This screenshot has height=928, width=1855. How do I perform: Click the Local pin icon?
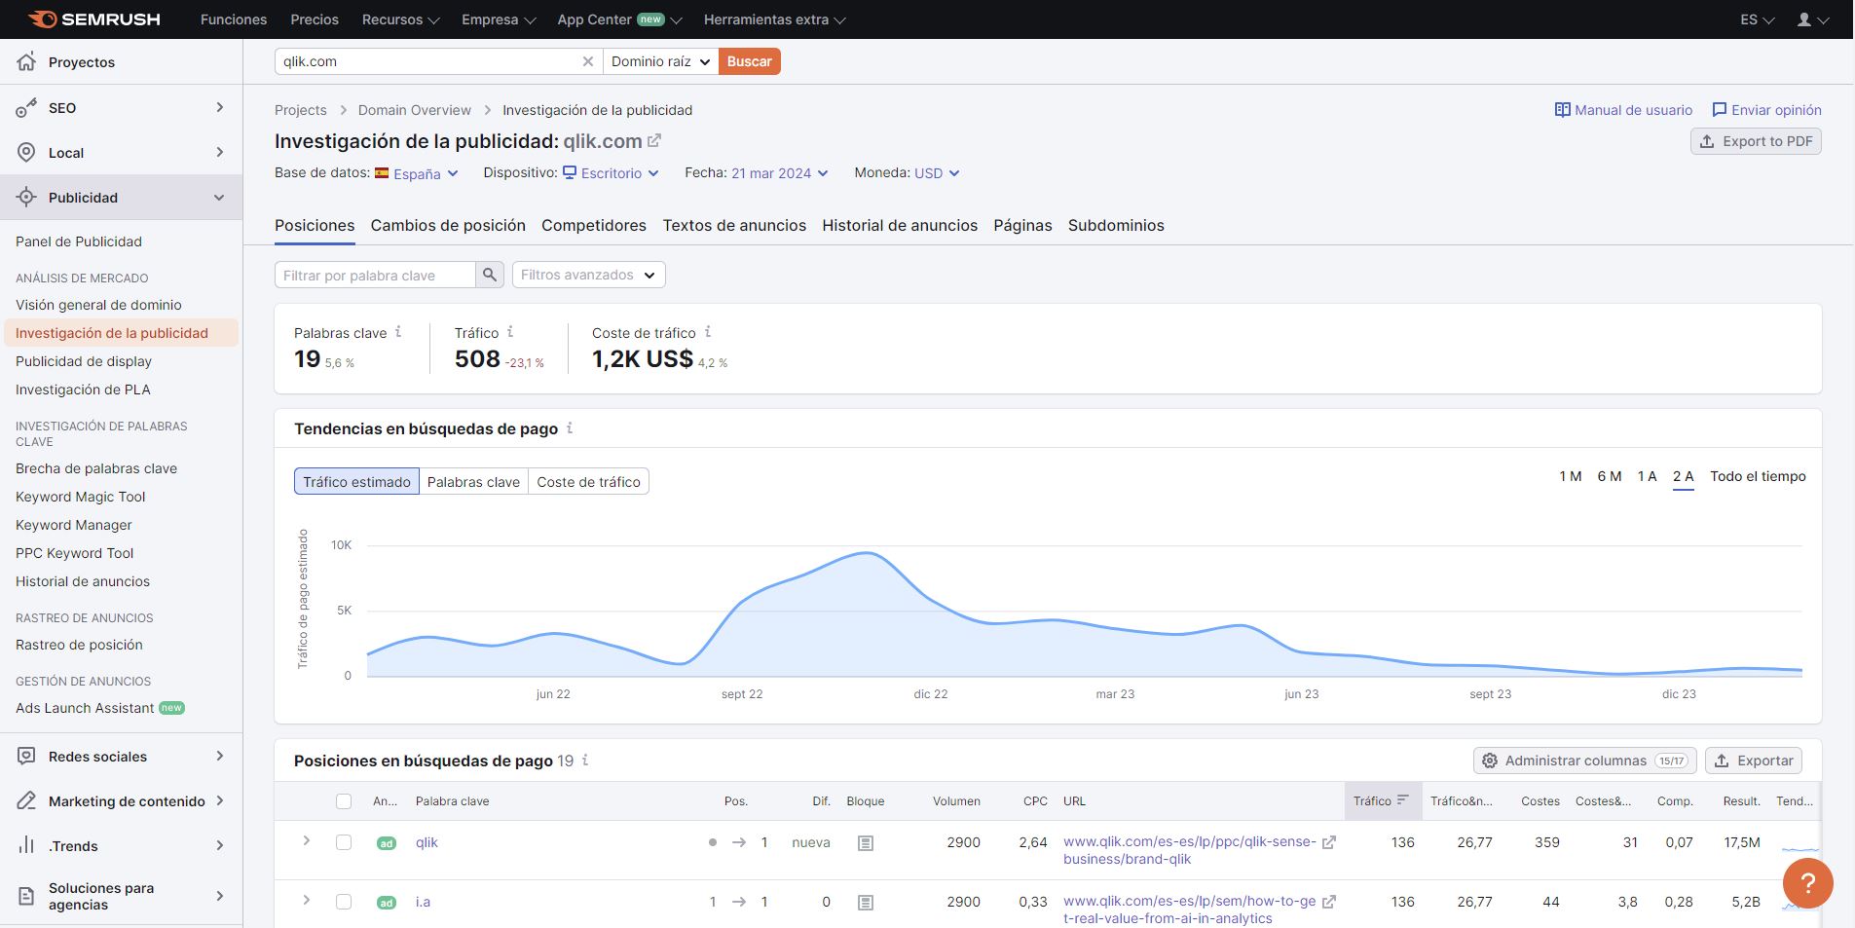[27, 152]
